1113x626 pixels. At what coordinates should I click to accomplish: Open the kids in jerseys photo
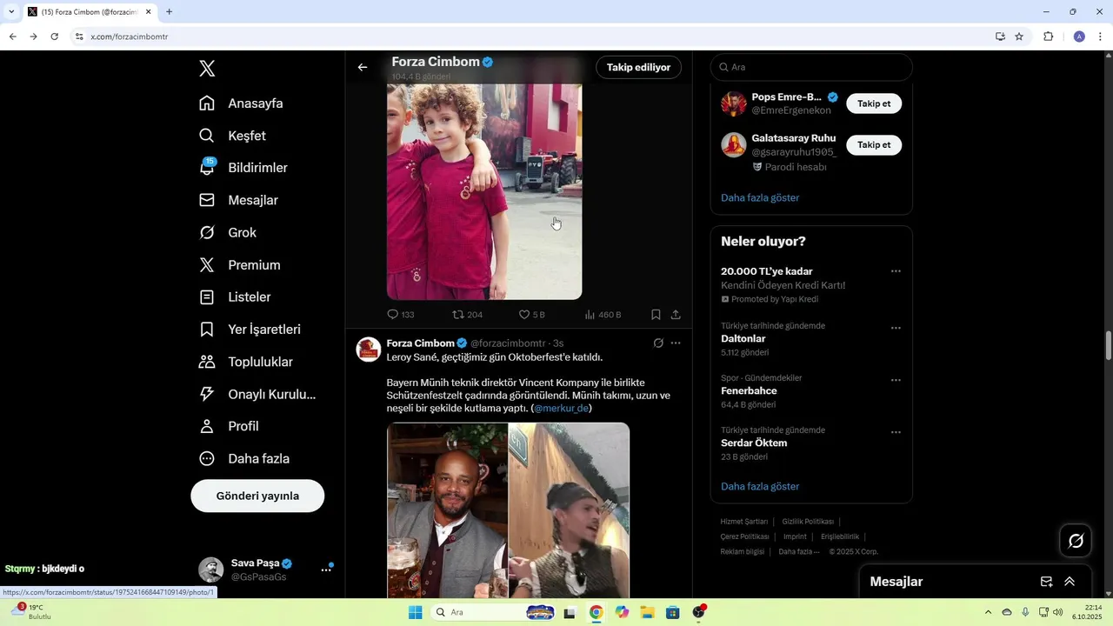point(484,191)
